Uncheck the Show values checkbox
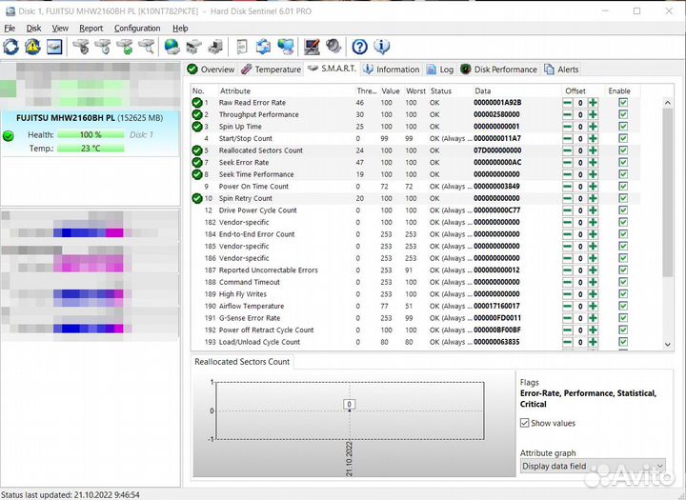 525,423
